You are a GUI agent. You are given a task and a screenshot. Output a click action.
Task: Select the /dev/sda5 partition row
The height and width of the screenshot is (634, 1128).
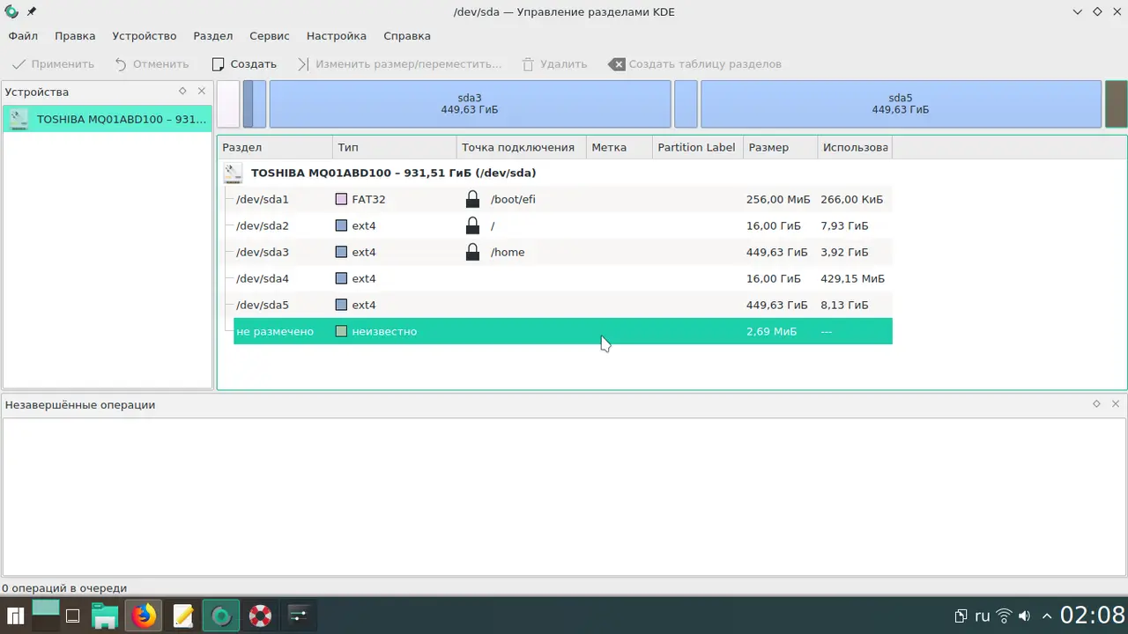pos(563,305)
